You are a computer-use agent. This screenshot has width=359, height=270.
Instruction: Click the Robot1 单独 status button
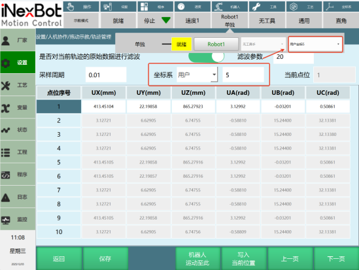[x=230, y=21]
